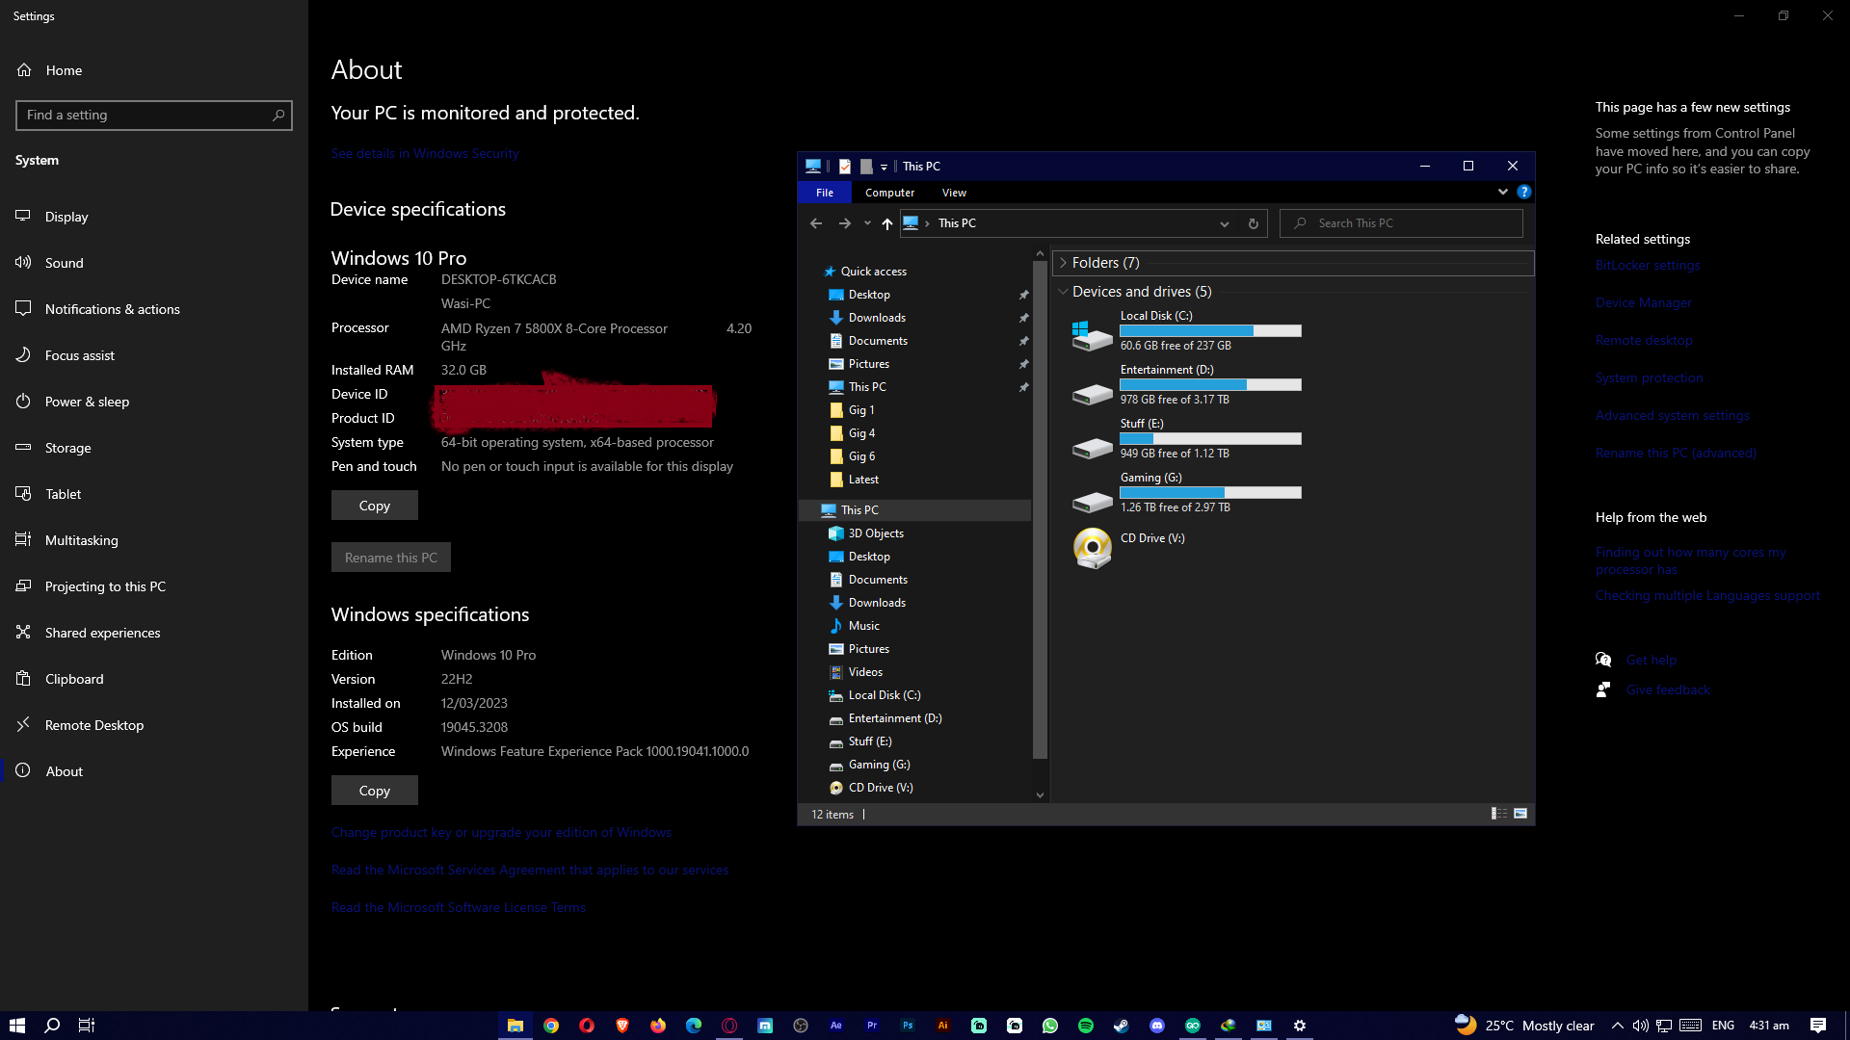Viewport: 1850px width, 1040px height.
Task: Select the CD Drive (V:) icon
Action: [x=1093, y=548]
